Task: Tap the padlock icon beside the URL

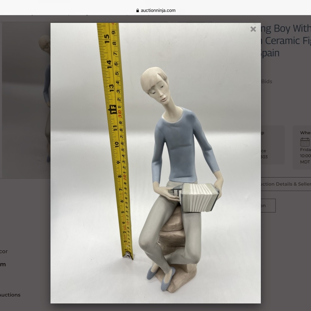Action: click(138, 11)
